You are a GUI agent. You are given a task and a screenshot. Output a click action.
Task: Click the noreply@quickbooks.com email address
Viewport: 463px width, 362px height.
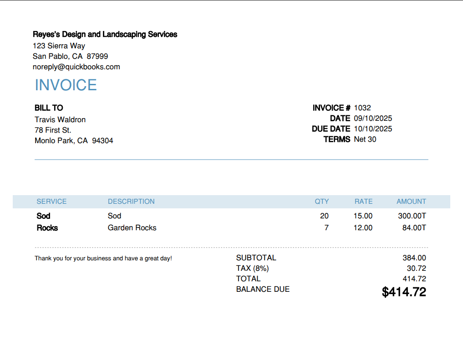point(76,67)
